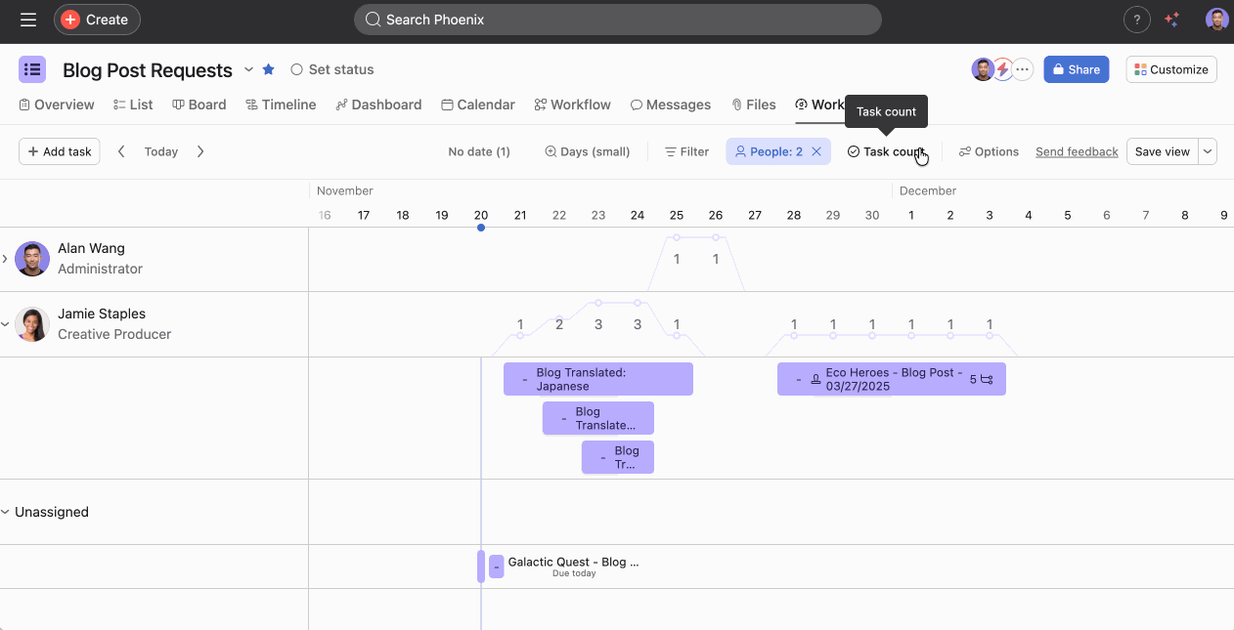Open the Save view dropdown arrow

click(x=1208, y=151)
